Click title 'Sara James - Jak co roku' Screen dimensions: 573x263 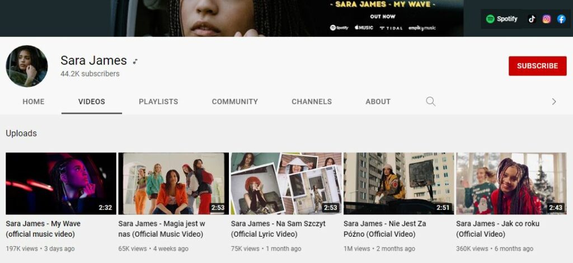(497, 229)
